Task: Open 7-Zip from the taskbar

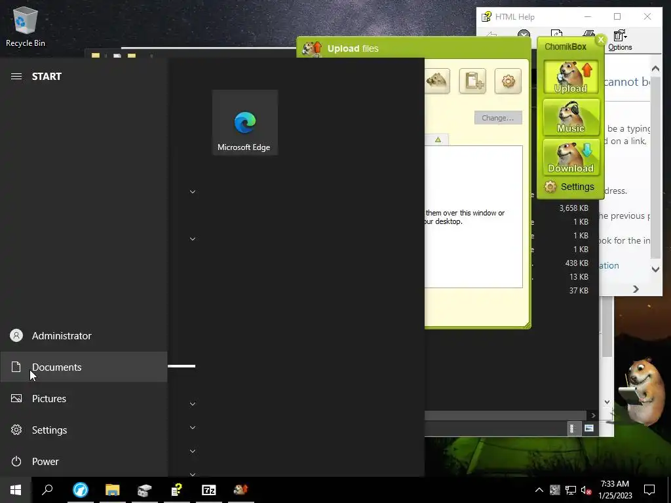Action: pos(209,490)
